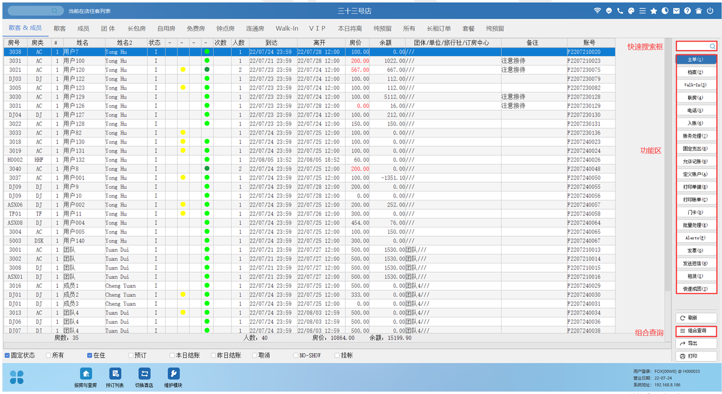This screenshot has height=394, width=722.
Task: Open the three-line menu icon in header
Action: 642,11
